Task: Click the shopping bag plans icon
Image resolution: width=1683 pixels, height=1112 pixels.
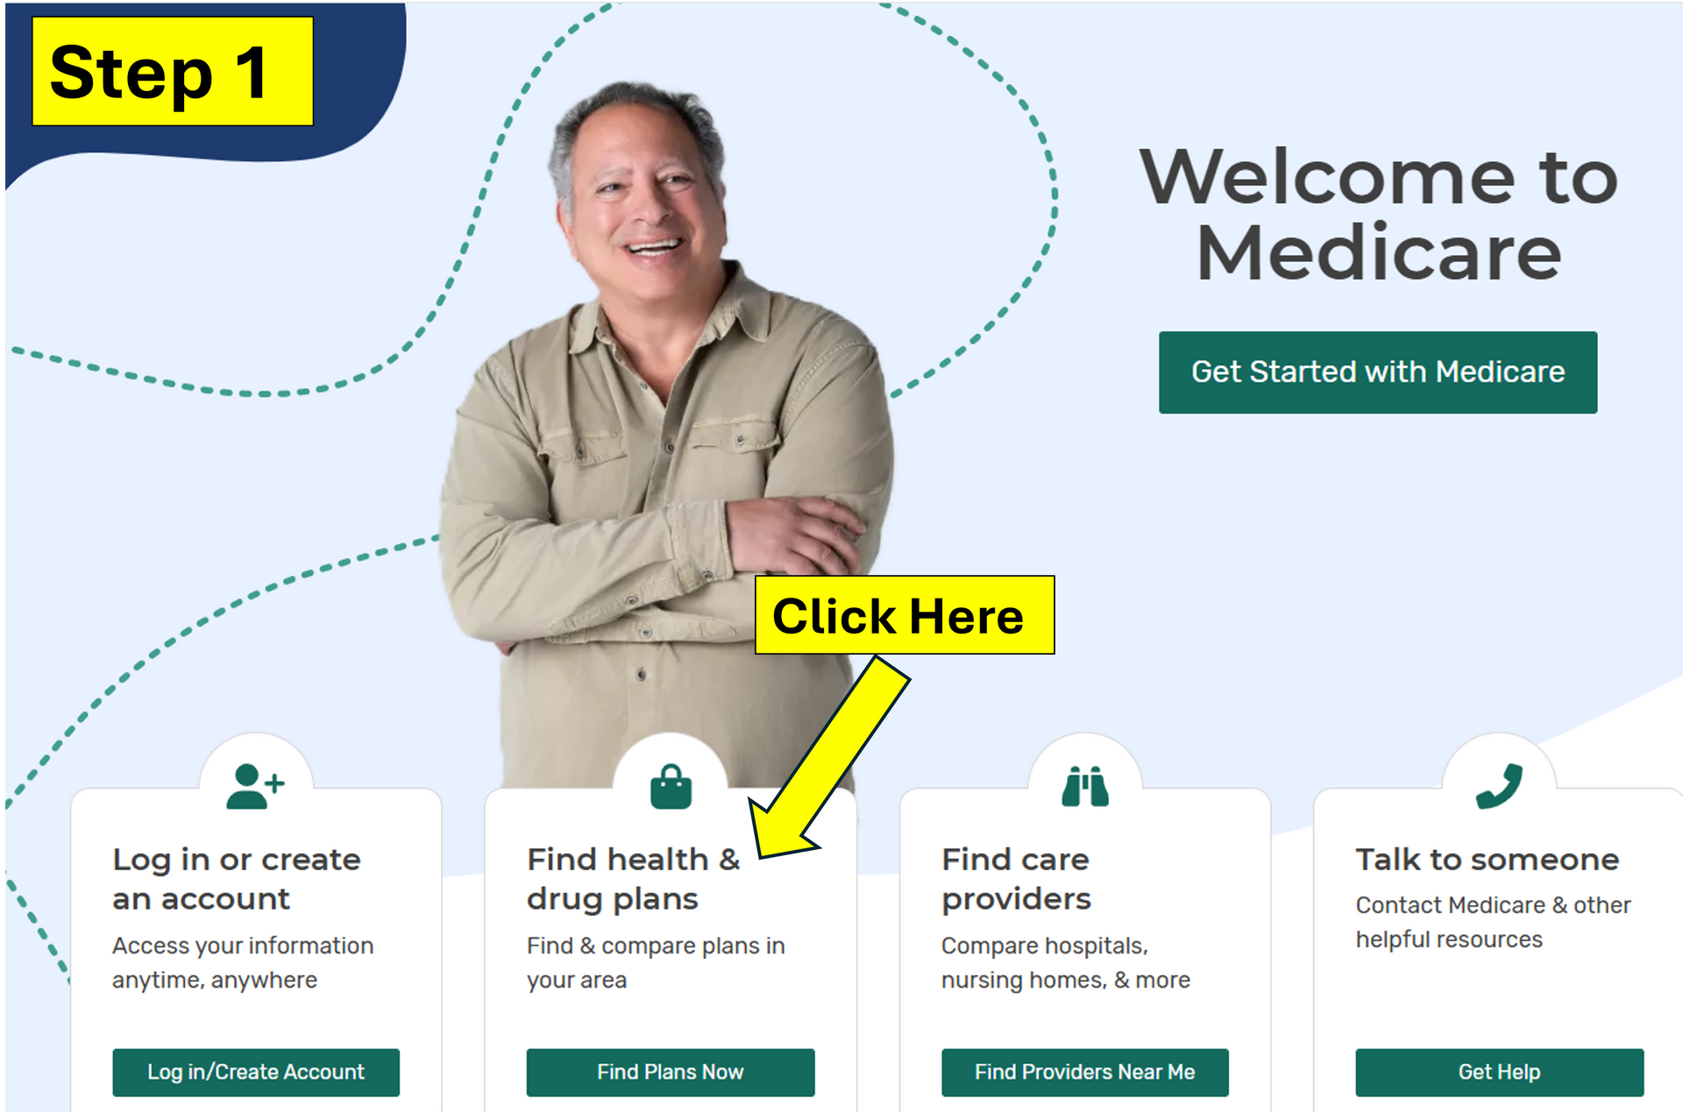Action: click(671, 786)
